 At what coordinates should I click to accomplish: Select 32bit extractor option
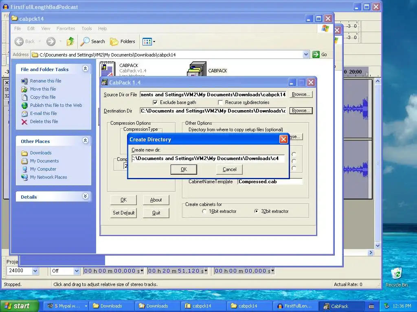[256, 211]
